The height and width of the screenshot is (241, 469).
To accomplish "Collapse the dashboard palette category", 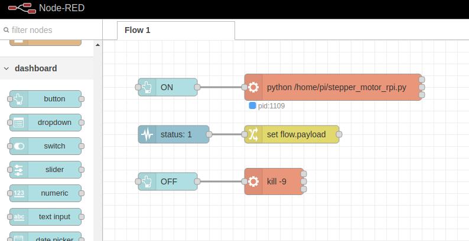I will [6, 68].
